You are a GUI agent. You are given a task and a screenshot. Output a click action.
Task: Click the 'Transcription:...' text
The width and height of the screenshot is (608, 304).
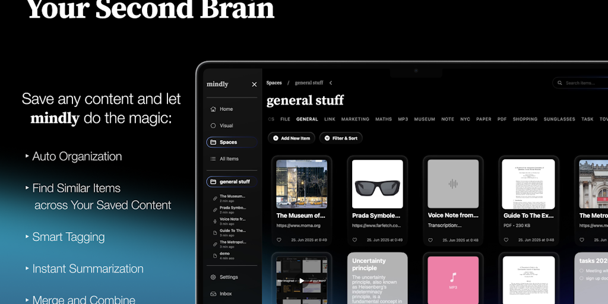coord(445,226)
